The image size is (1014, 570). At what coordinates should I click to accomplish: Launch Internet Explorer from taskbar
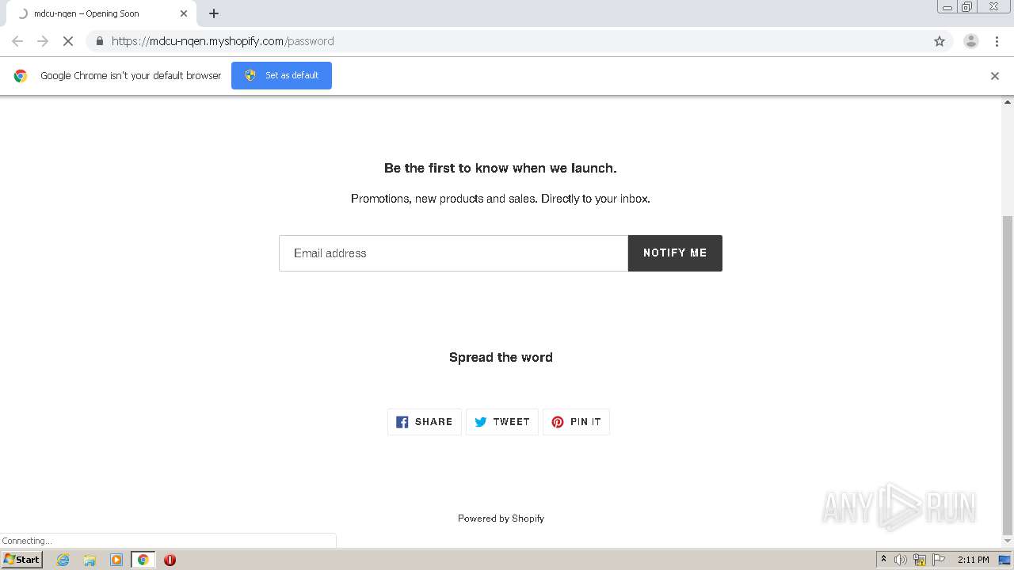63,560
